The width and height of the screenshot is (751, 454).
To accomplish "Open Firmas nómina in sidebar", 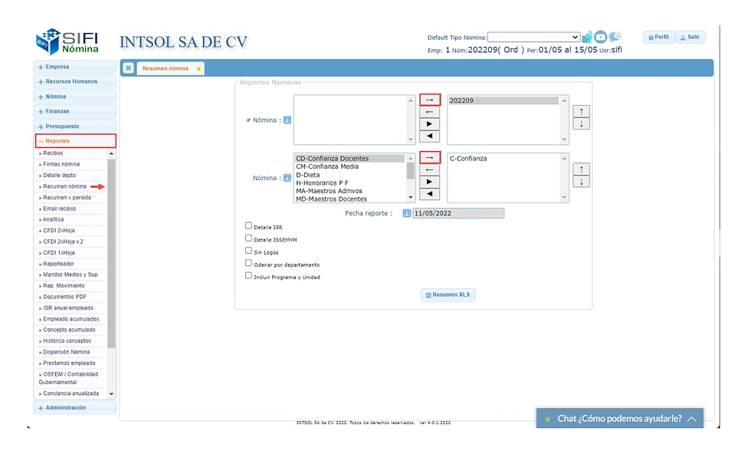I will tap(61, 164).
